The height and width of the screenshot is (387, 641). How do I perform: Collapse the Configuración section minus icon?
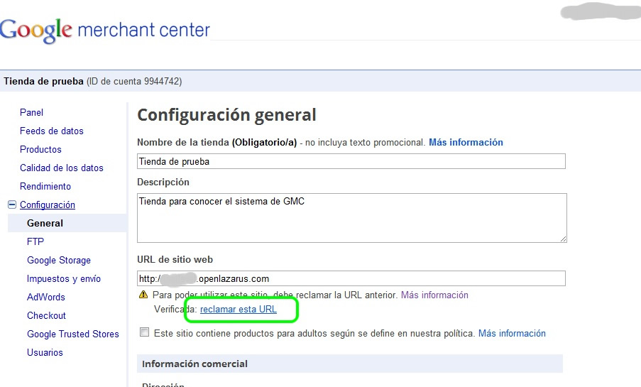click(x=12, y=205)
